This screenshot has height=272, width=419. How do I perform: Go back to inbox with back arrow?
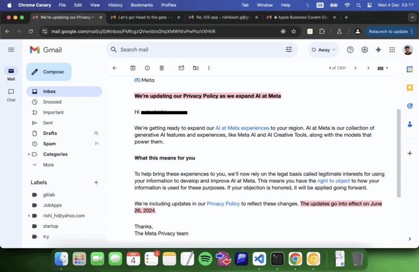[115, 68]
